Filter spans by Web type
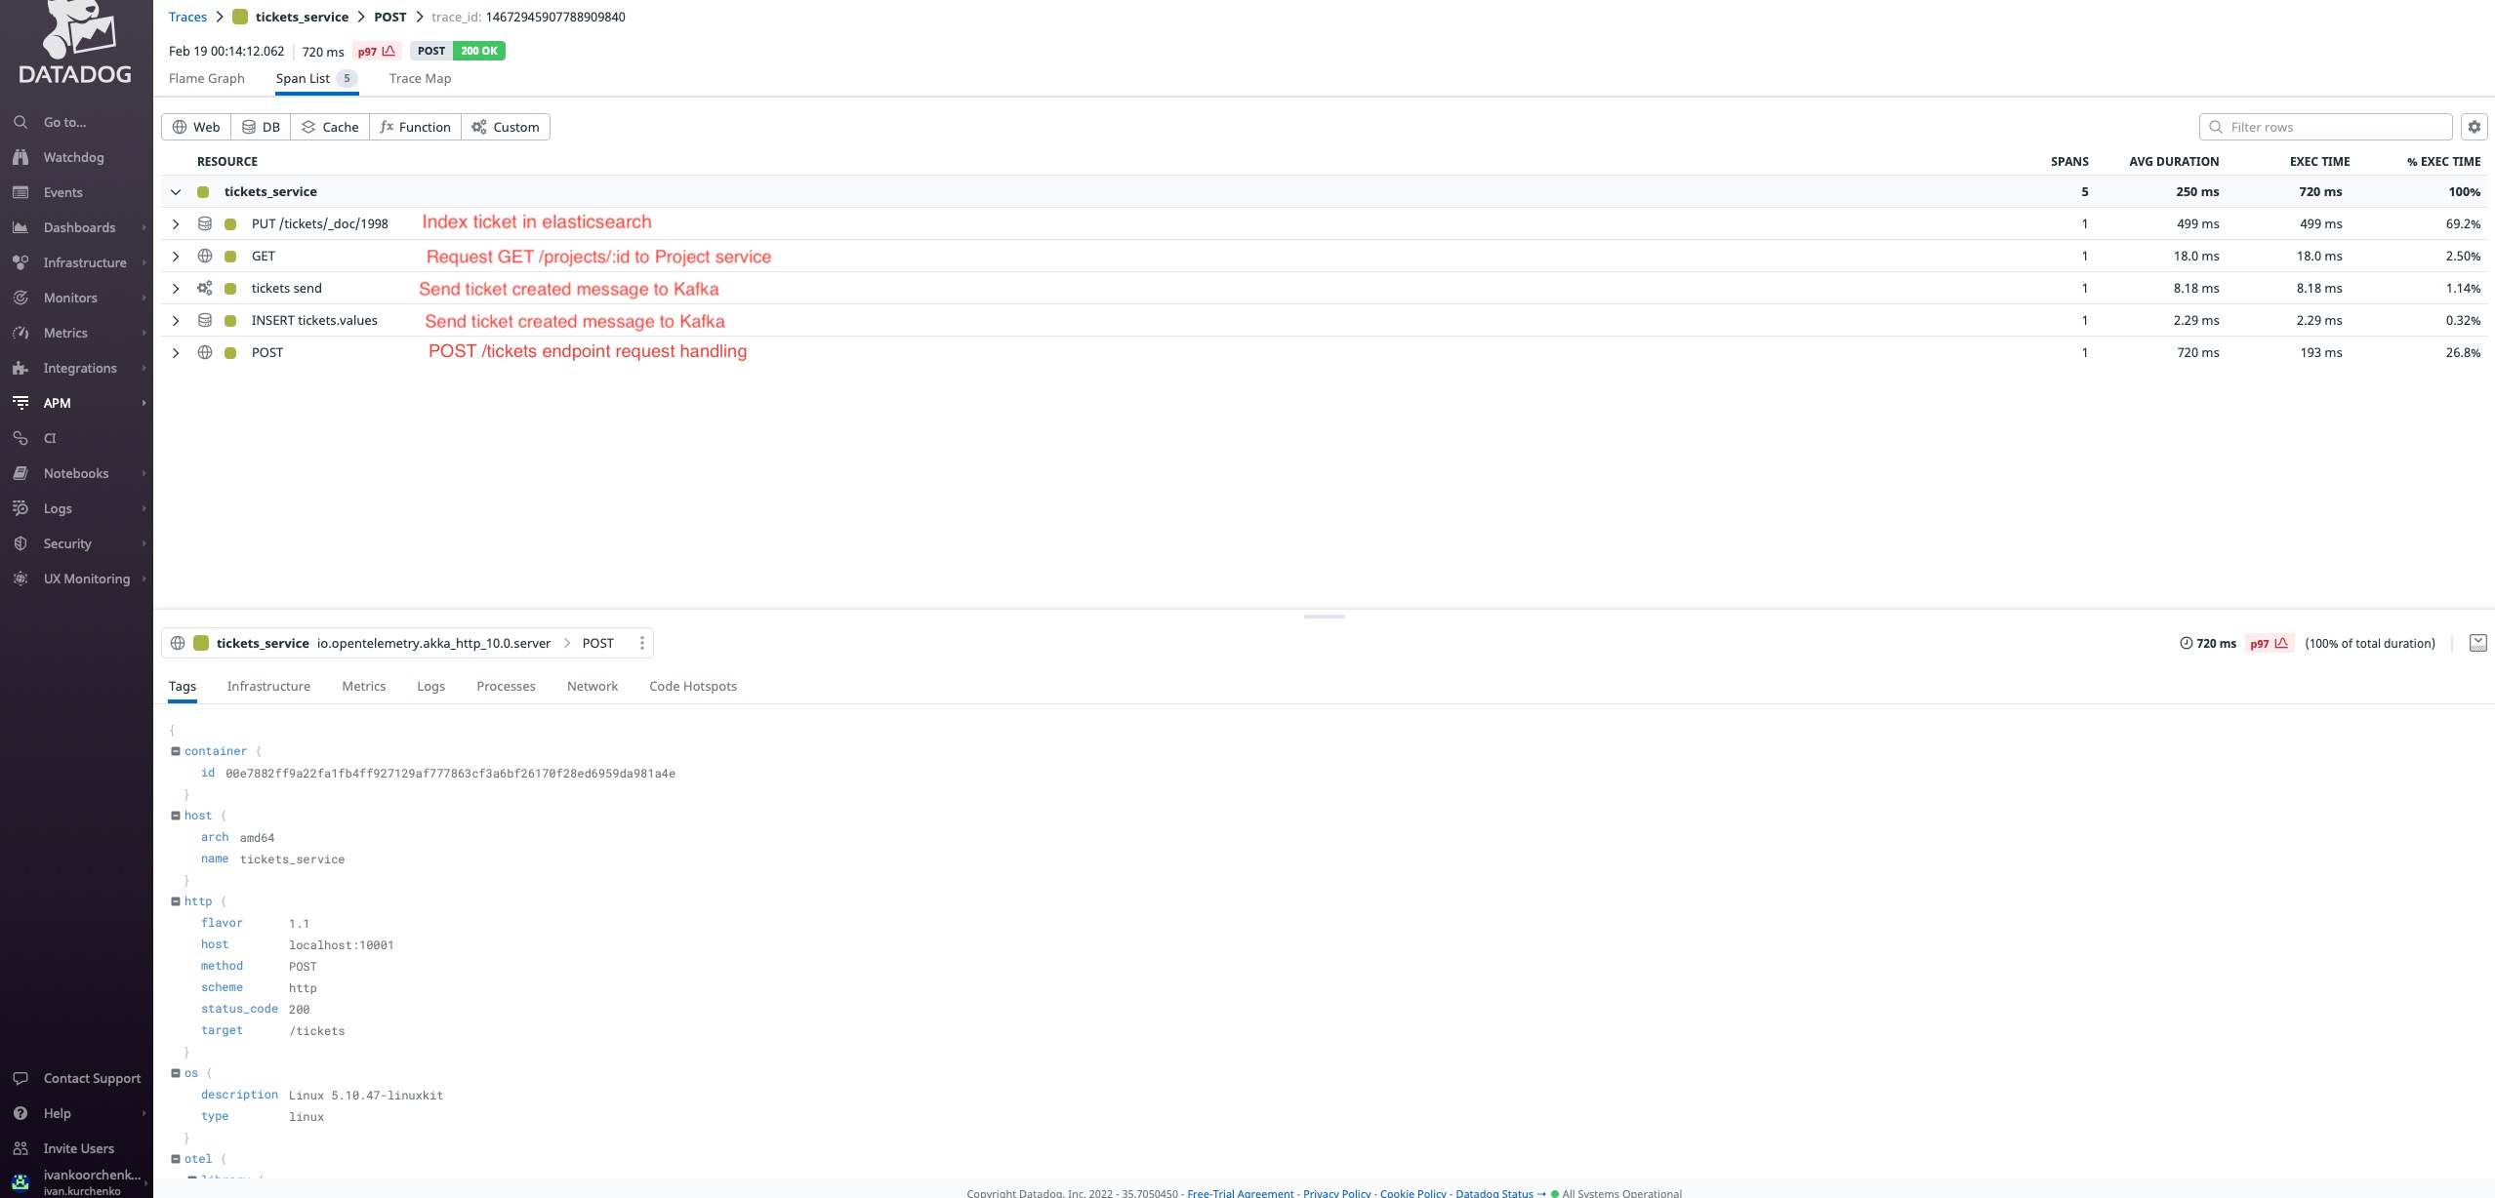The width and height of the screenshot is (2495, 1198). [x=196, y=127]
